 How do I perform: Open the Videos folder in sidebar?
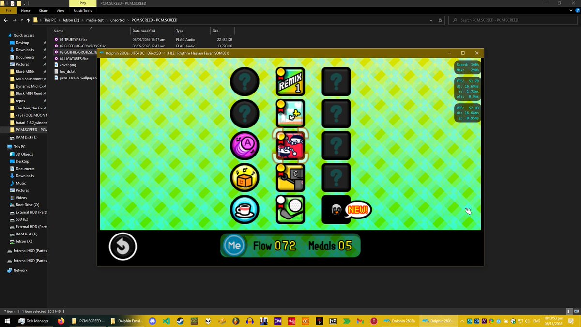click(21, 198)
